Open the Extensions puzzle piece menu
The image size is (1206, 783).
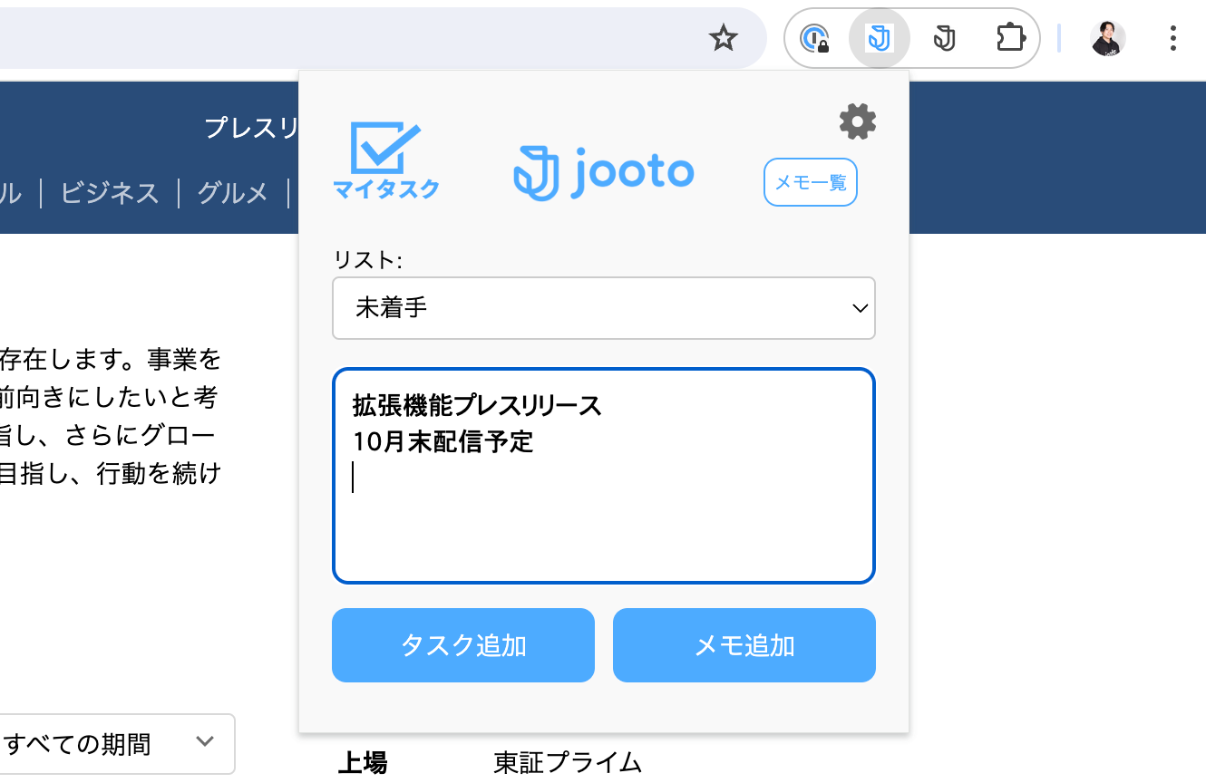point(1010,38)
